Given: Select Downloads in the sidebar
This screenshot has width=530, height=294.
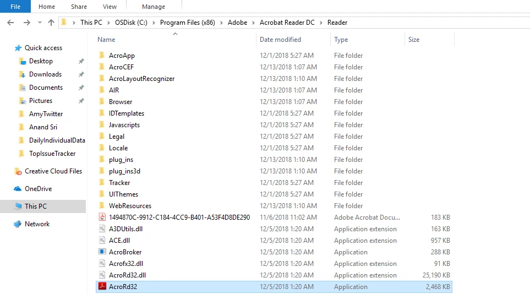Looking at the screenshot, I should click(x=45, y=74).
